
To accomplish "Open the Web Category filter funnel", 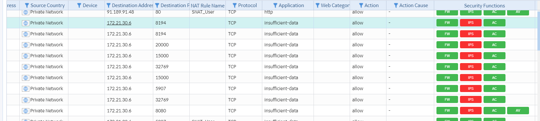I will [x=318, y=5].
